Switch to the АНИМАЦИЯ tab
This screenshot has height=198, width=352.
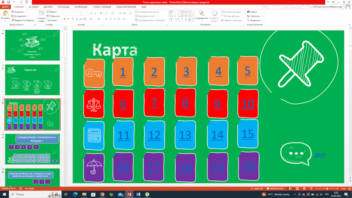coord(81,7)
